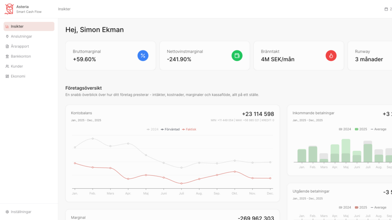Click the Juli data point on Faktisk line

click(181, 184)
